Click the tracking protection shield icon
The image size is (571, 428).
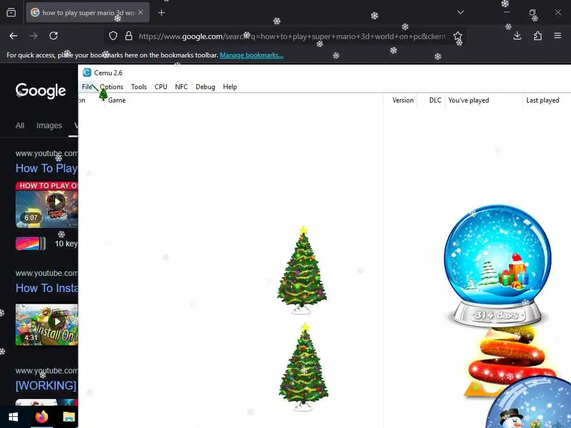pos(113,36)
